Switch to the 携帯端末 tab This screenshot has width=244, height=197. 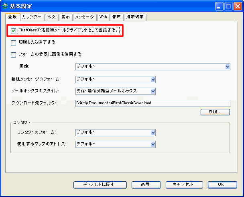(x=135, y=17)
